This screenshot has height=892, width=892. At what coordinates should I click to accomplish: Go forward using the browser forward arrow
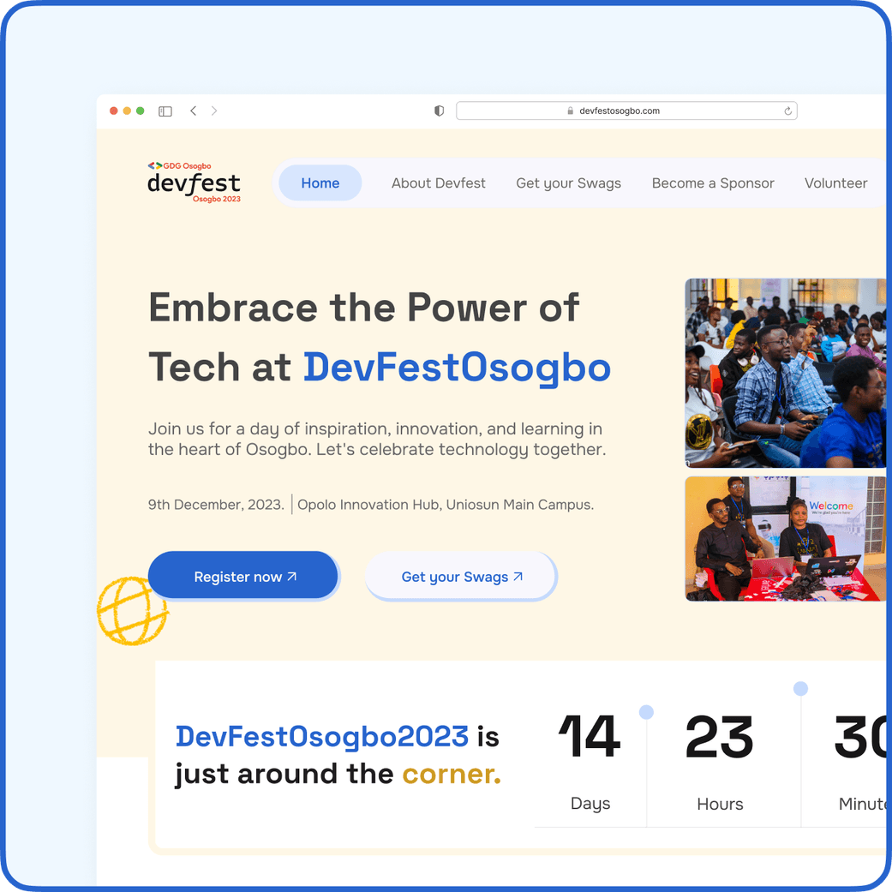pos(214,111)
